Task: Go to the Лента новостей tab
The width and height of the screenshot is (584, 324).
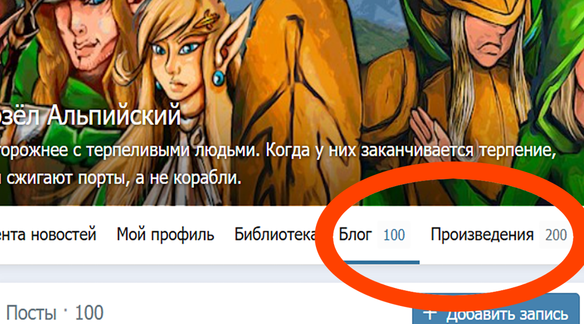Action: coord(48,235)
